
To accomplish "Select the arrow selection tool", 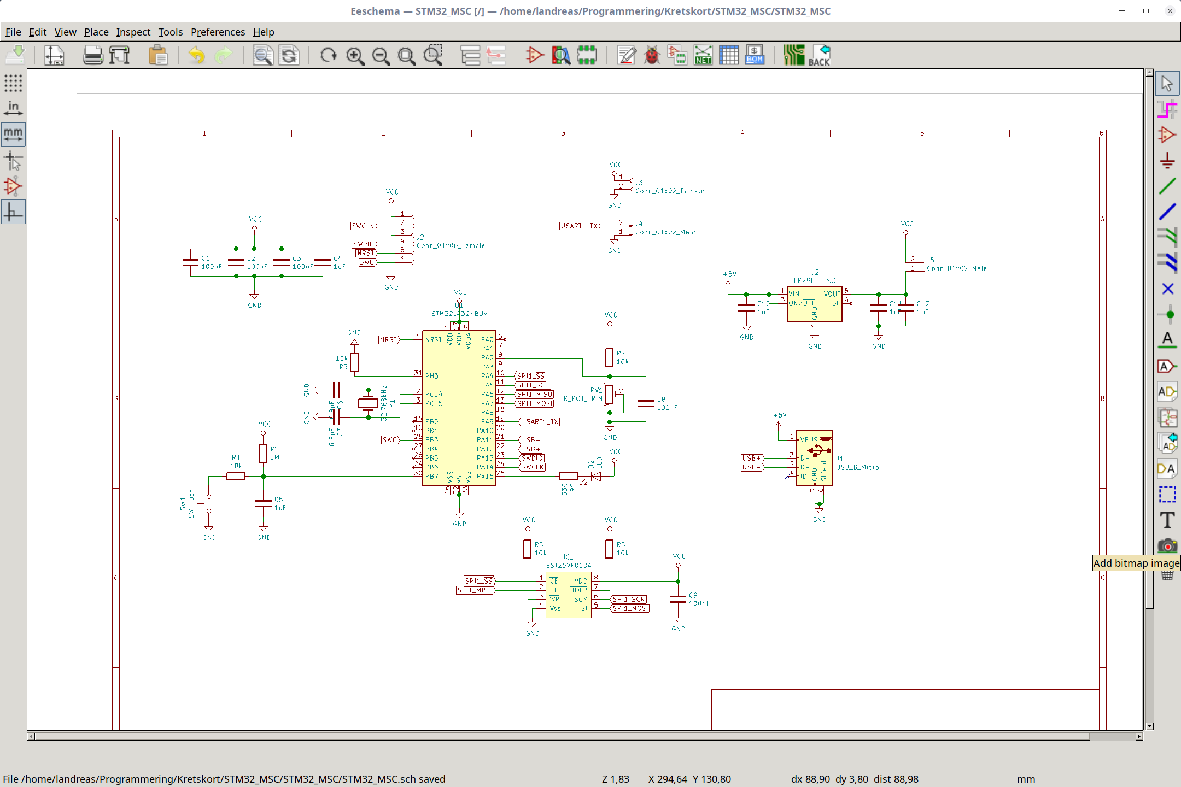I will tap(1167, 84).
